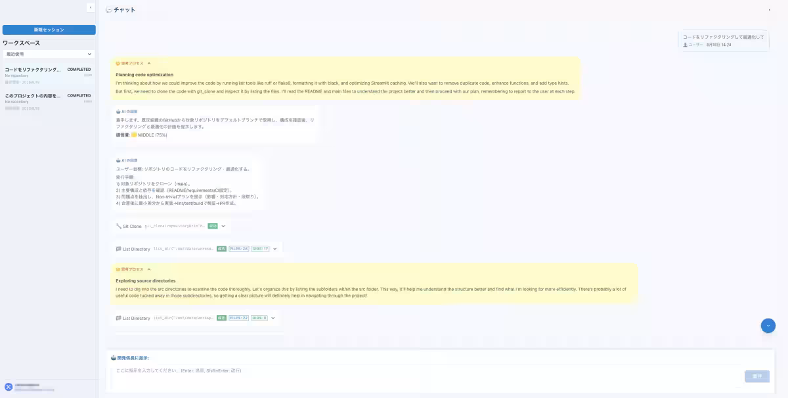Expand the second List Directory result

273,318
